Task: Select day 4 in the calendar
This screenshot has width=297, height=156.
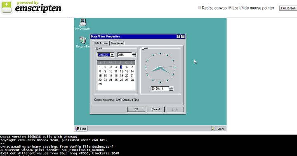Action: (x=116, y=67)
